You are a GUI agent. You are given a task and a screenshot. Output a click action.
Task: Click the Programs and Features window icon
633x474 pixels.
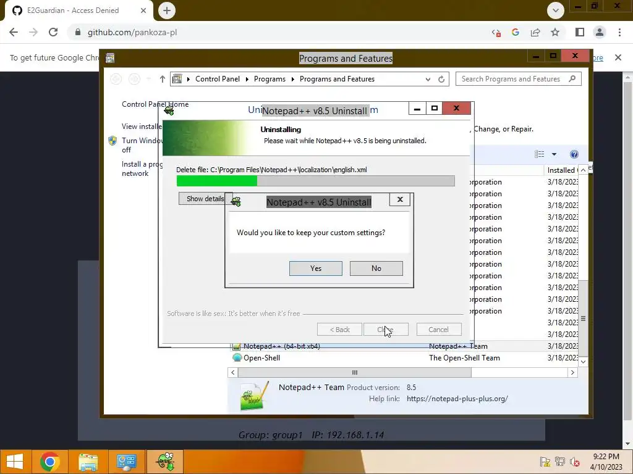point(110,58)
